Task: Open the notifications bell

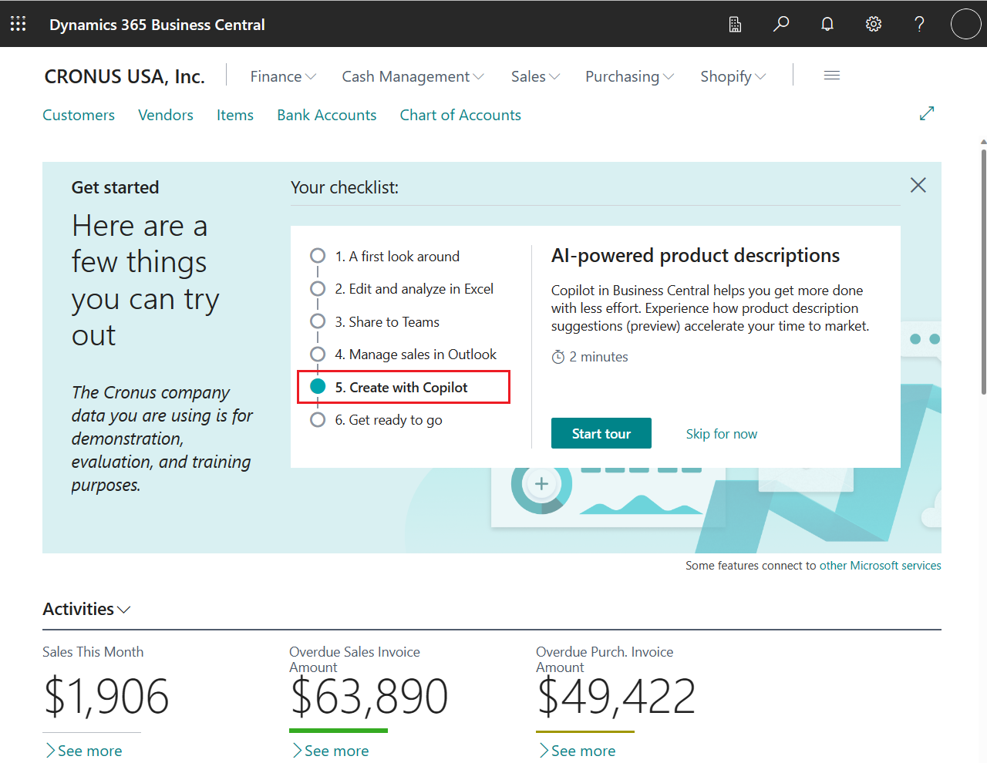Action: click(x=827, y=24)
